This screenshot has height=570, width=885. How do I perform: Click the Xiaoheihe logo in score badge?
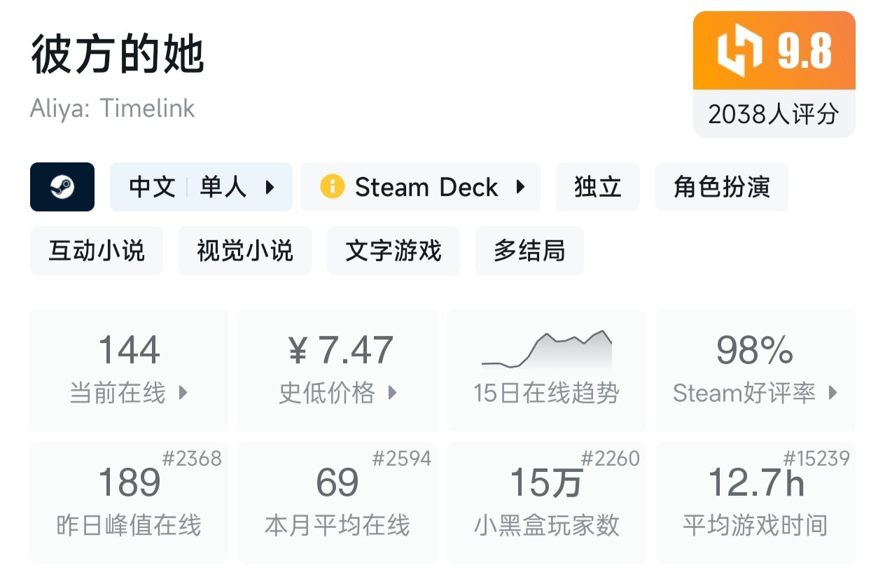tap(739, 50)
